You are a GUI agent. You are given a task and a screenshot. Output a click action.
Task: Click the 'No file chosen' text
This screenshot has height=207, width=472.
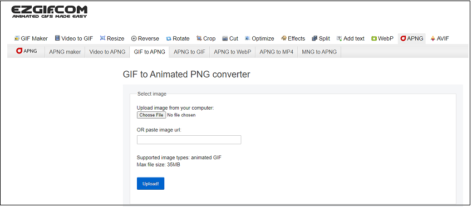pos(181,115)
